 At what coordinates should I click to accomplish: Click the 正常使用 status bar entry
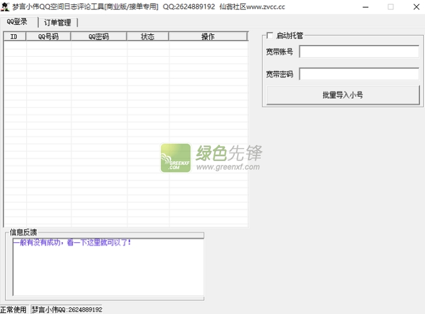pyautogui.click(x=13, y=310)
